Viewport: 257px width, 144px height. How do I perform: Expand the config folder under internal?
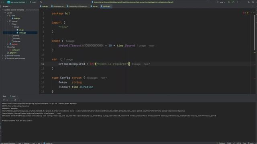click(10, 36)
